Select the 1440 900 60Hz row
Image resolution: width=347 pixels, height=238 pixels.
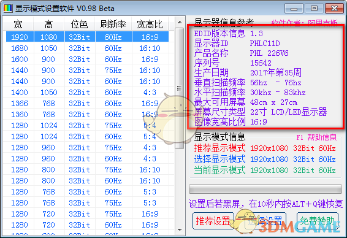pyautogui.click(x=87, y=81)
